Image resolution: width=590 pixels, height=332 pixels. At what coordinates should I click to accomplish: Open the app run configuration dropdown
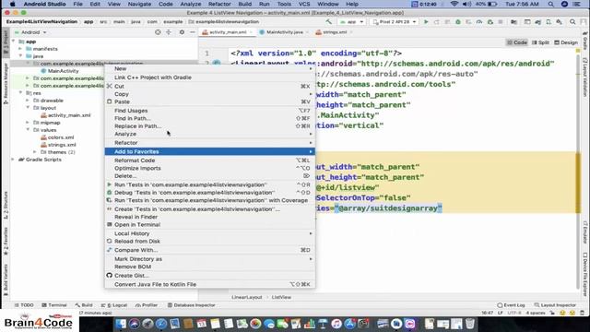(x=351, y=22)
